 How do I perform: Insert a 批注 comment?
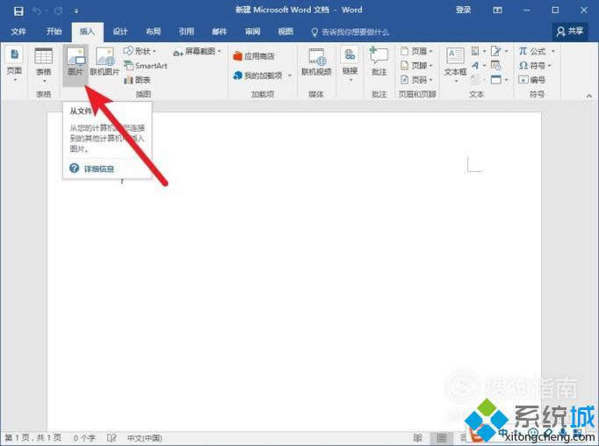[x=379, y=61]
